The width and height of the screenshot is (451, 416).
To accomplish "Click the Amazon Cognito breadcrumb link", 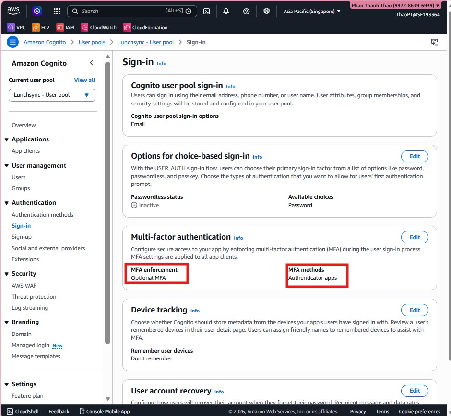I will (45, 42).
